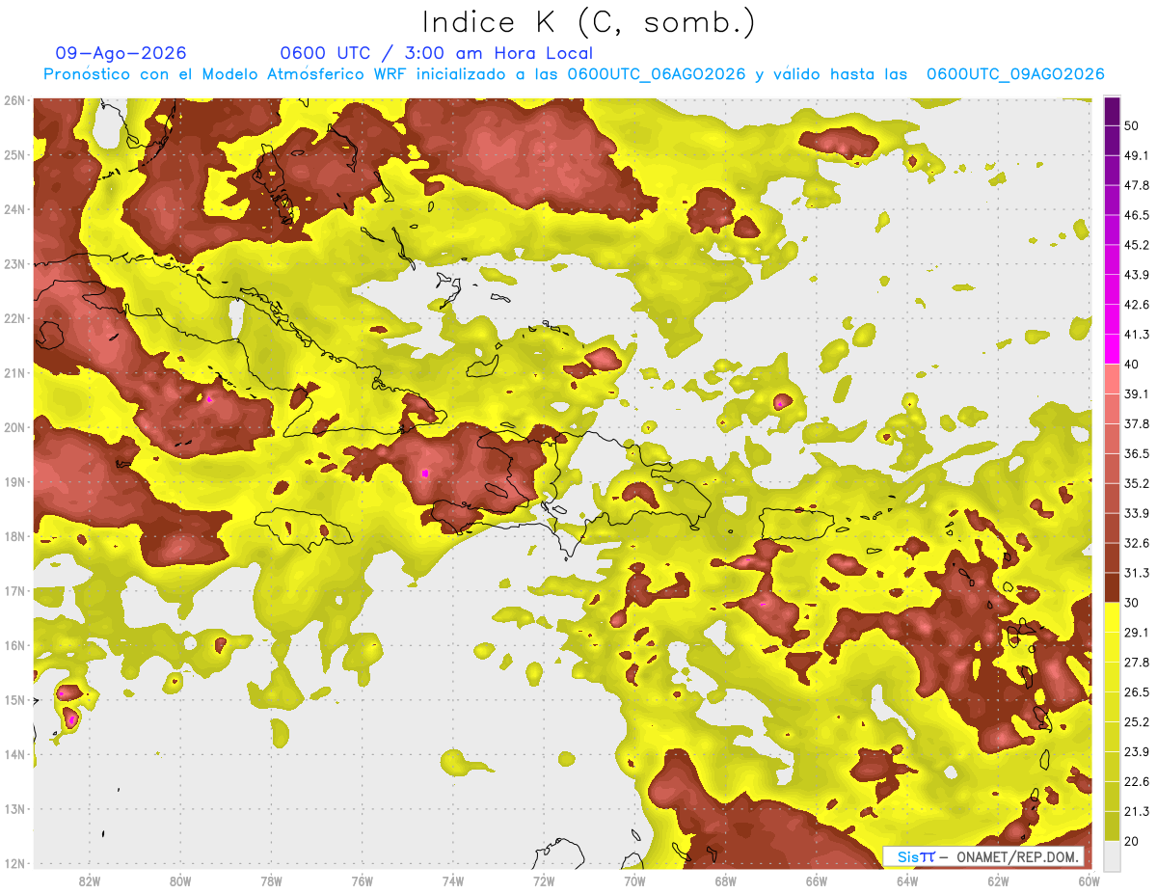Image resolution: width=1157 pixels, height=894 pixels.
Task: Select the "25N" latitude label
Action: click(14, 154)
